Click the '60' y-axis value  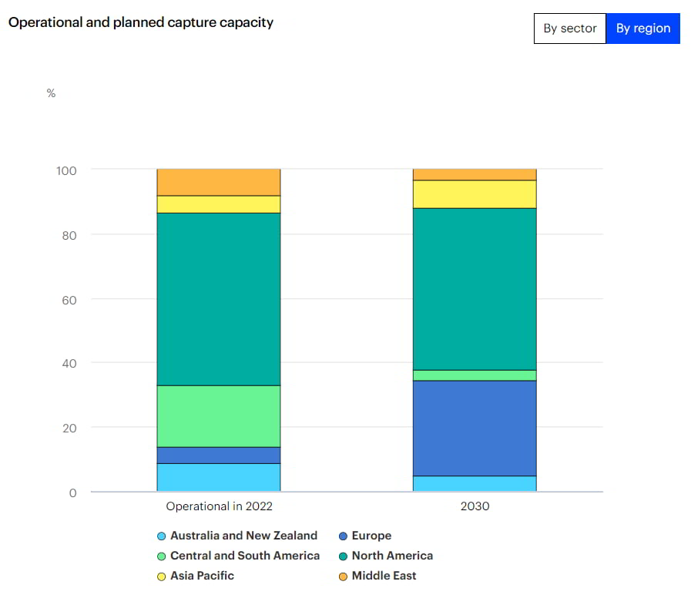point(69,301)
